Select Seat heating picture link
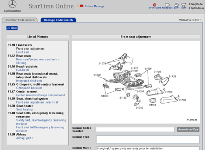 [24, 109]
